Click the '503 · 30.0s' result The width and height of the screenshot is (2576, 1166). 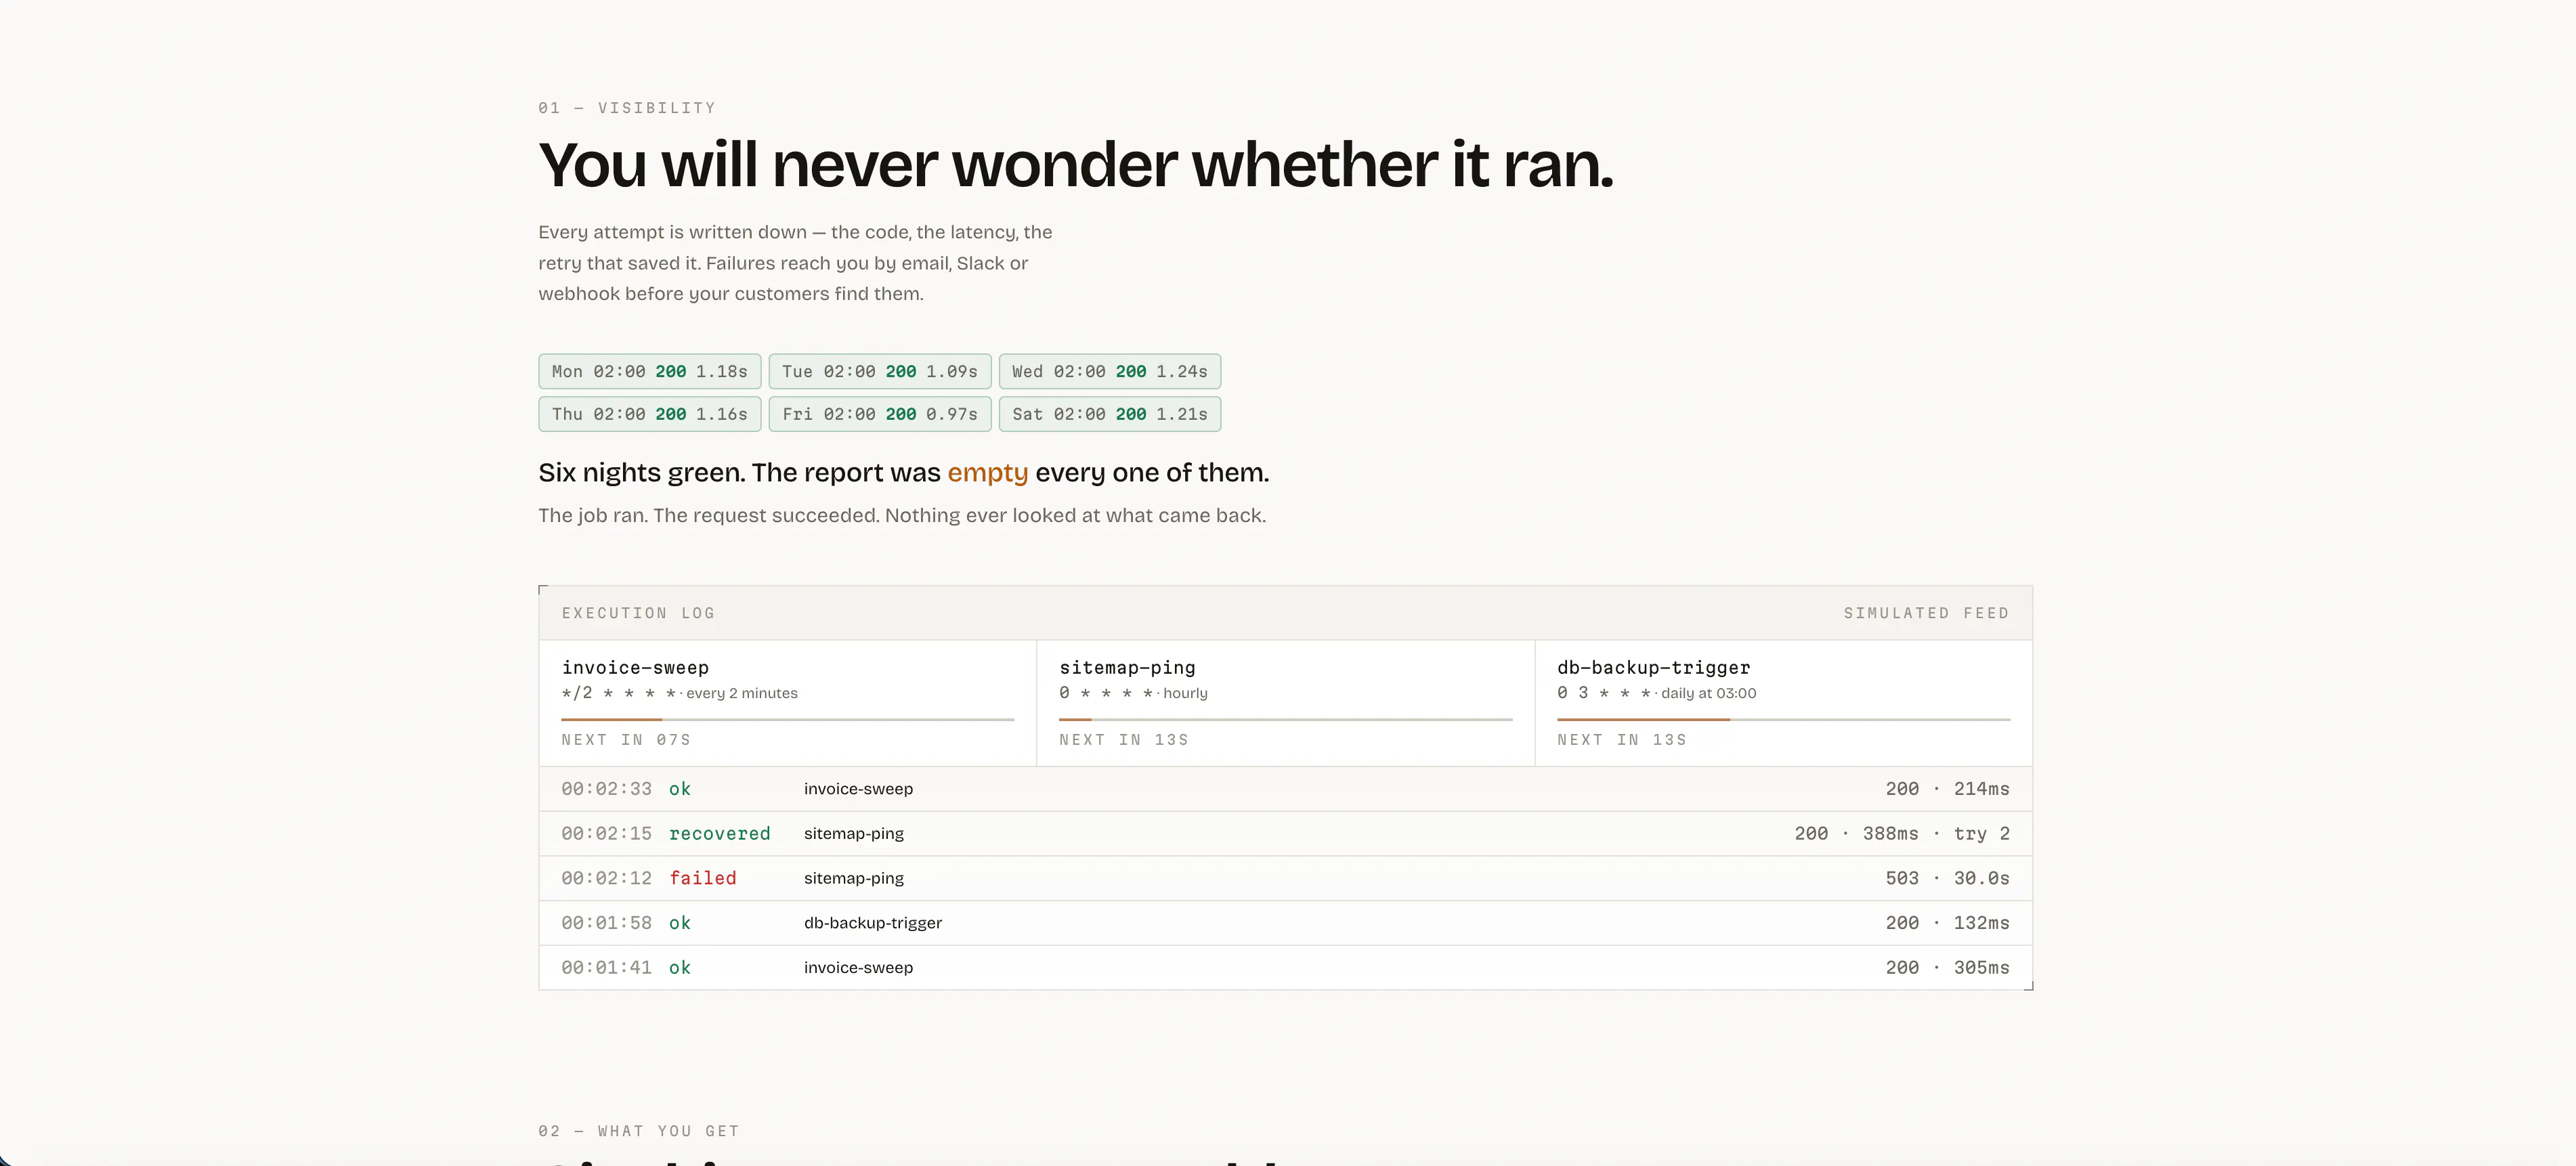tap(1947, 878)
